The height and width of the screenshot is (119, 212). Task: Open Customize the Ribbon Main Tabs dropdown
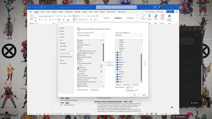[x=129, y=35]
